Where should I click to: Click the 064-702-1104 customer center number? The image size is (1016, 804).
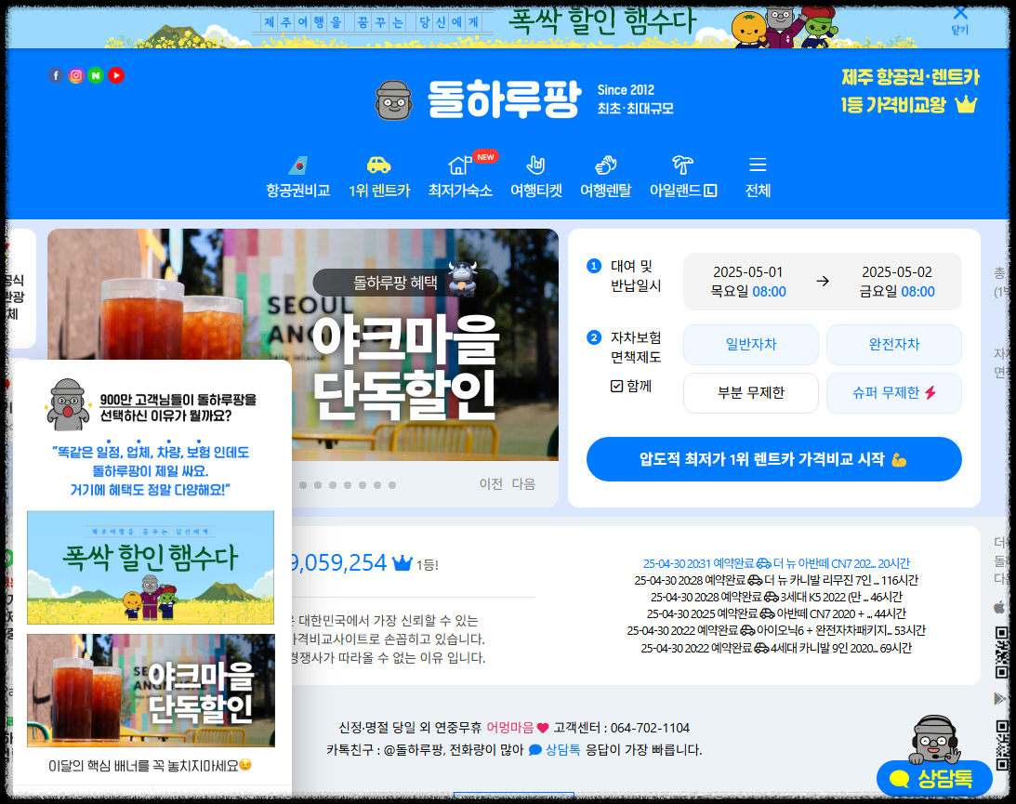point(650,728)
